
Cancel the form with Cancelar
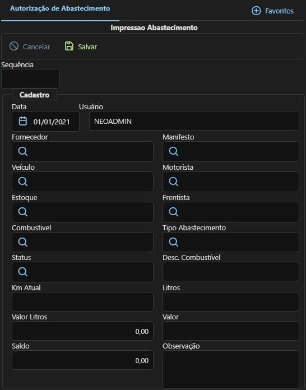30,47
